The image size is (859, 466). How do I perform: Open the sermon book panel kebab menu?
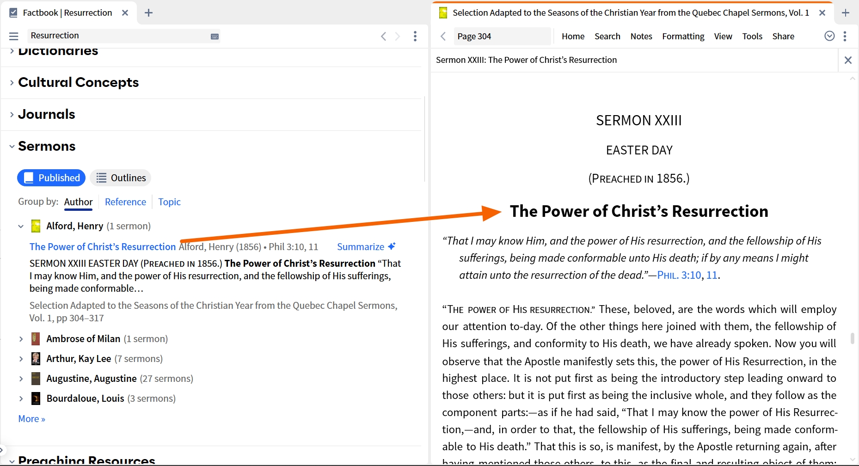point(845,36)
